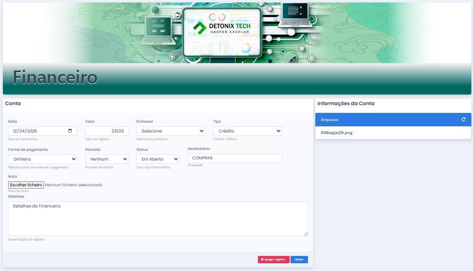473x271 pixels.
Task: Click the refresh icon in Arquivos header
Action: [x=463, y=119]
